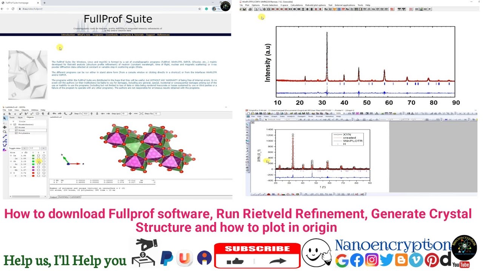Toggle the Bonds checkbox in VESTA
483x271 pixels.
[16, 130]
